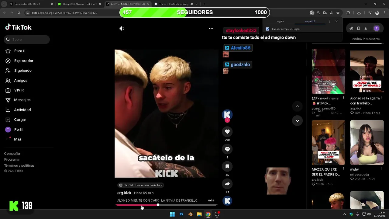Follow arg.kick via red plus avatar
Viewport: 389px width, 219px height.
pos(227,120)
